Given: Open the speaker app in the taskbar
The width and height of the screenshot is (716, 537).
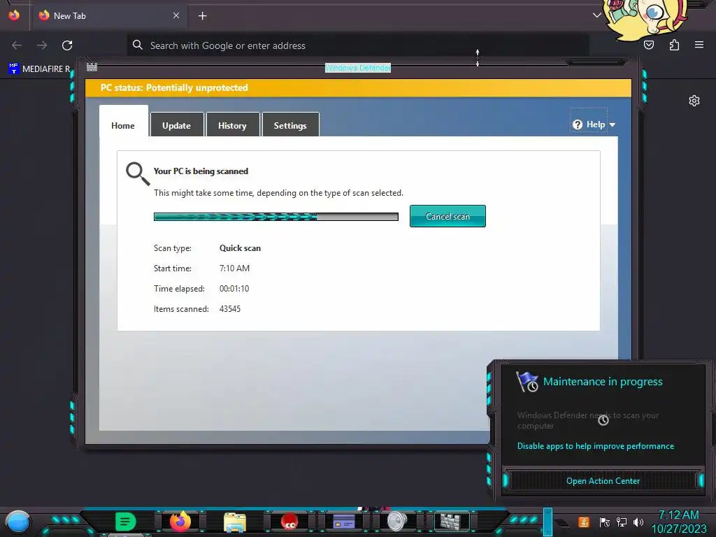Looking at the screenshot, I should click(397, 522).
